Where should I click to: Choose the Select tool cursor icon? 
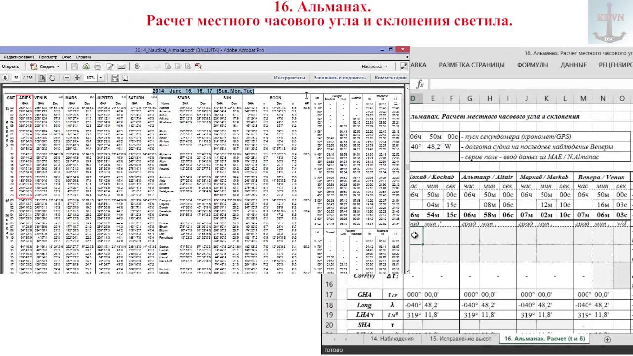(43, 78)
